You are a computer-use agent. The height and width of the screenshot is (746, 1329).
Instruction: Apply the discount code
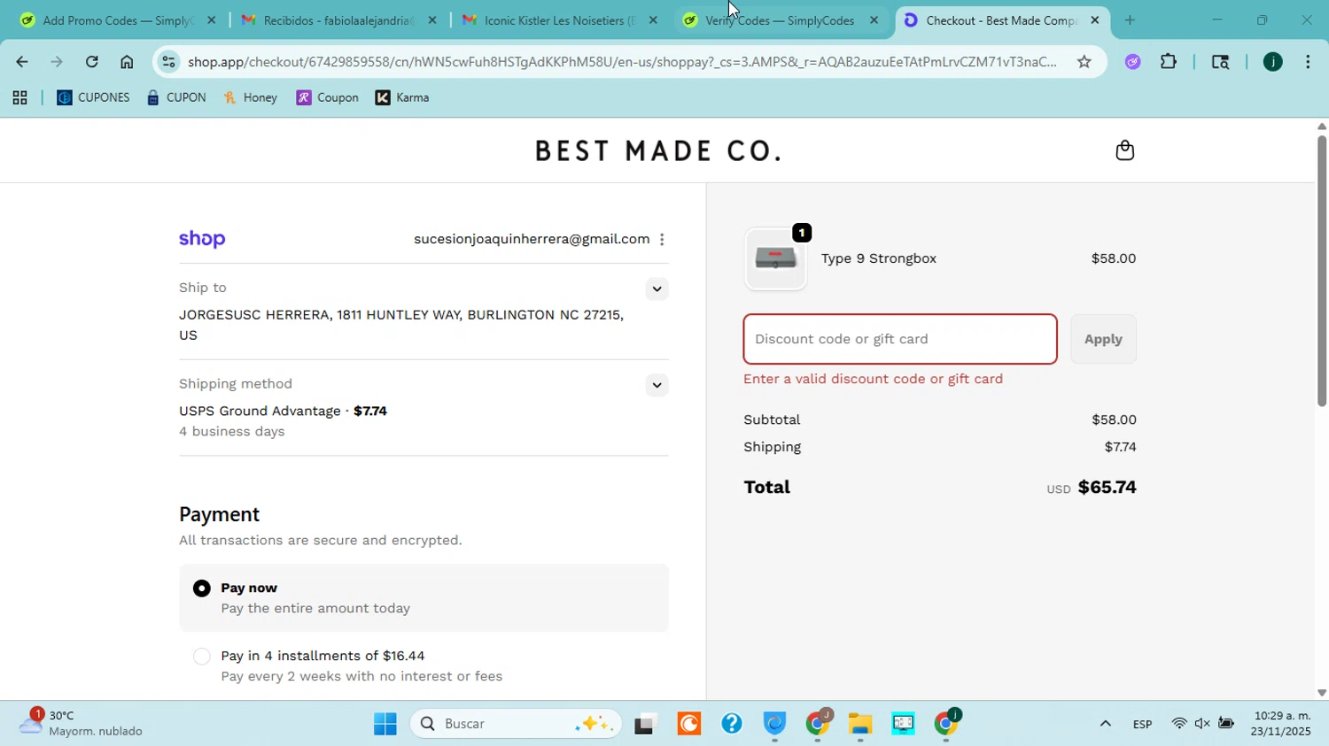tap(1103, 339)
